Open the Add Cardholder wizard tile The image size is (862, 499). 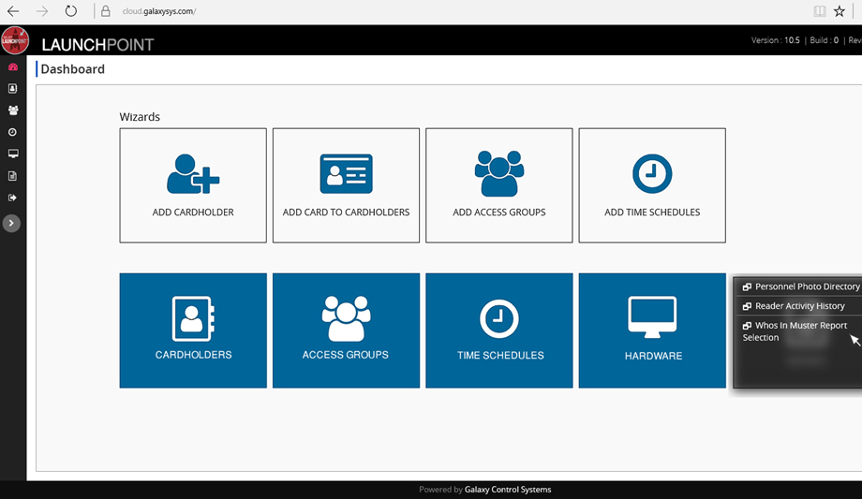click(193, 185)
